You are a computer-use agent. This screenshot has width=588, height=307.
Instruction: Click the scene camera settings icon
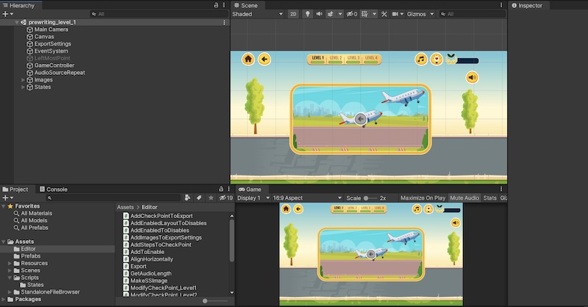tap(395, 14)
